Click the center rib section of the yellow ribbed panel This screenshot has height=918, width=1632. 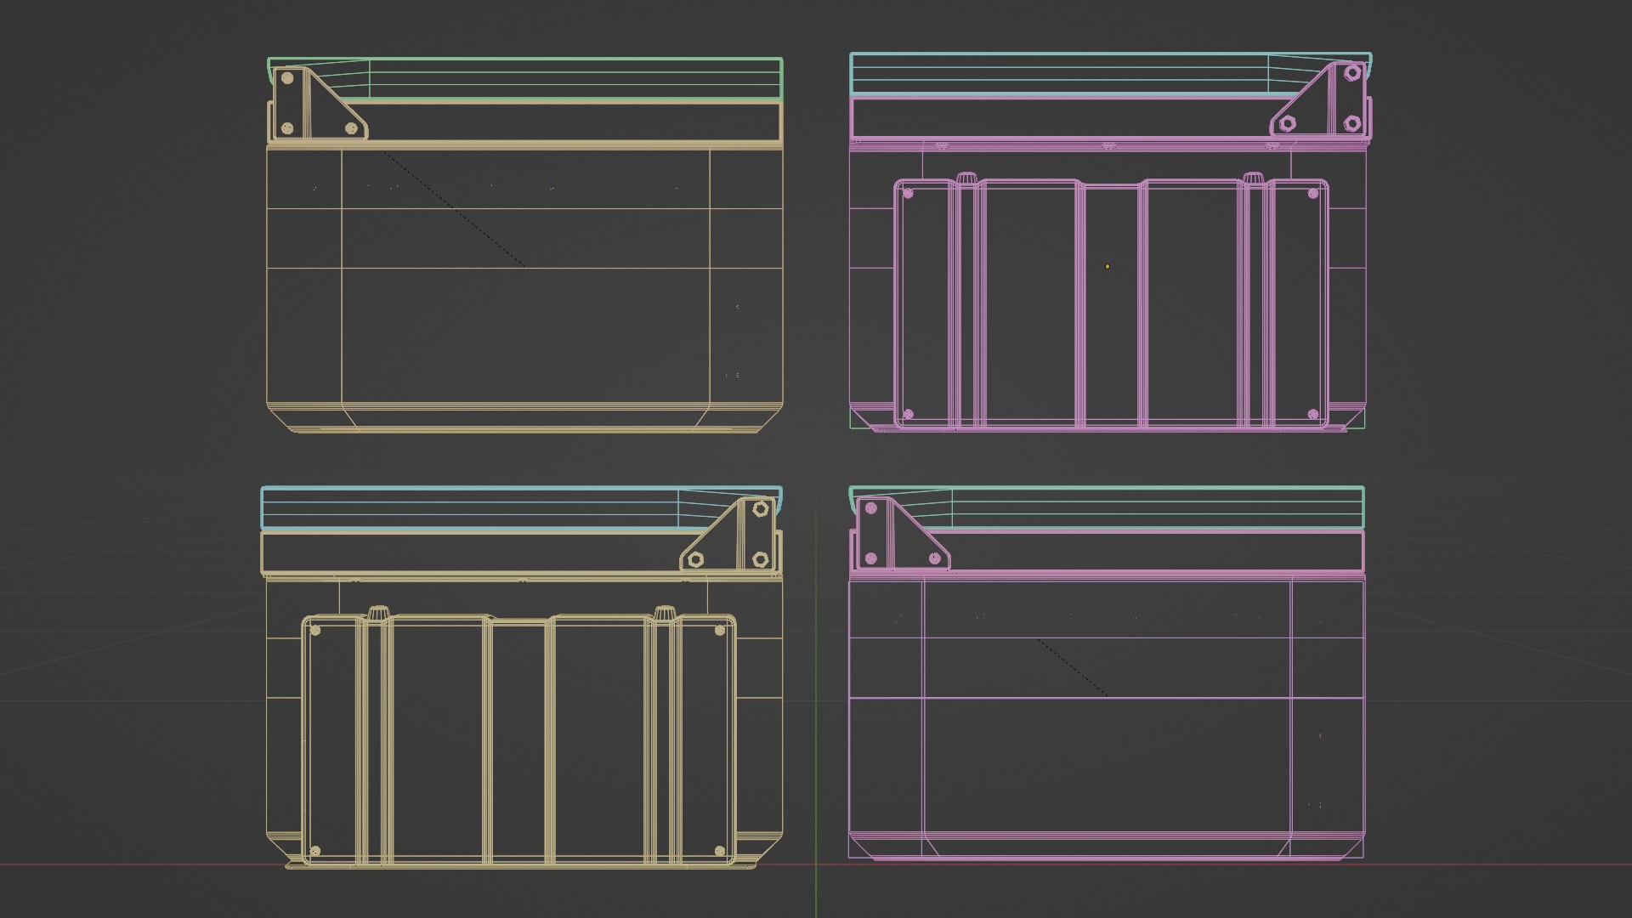pos(518,739)
